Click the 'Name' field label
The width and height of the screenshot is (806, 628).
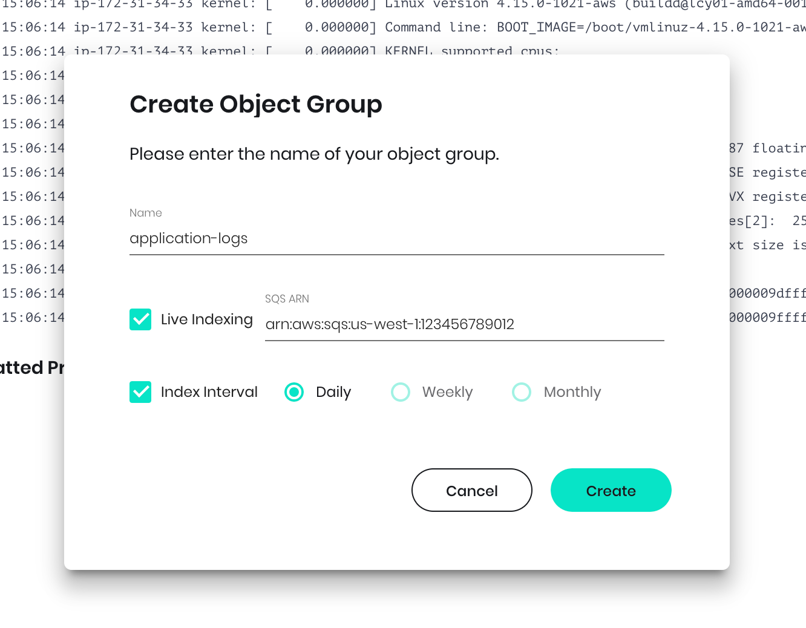[x=146, y=213]
